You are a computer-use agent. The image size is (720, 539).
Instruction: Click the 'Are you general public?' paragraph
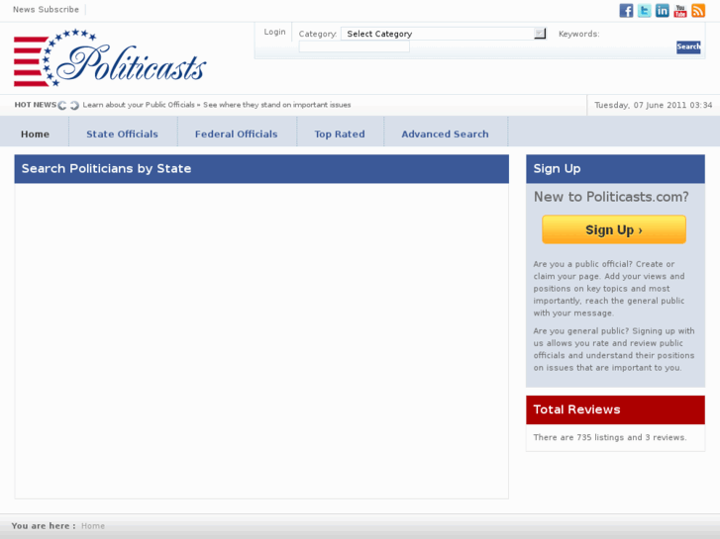[x=614, y=349]
